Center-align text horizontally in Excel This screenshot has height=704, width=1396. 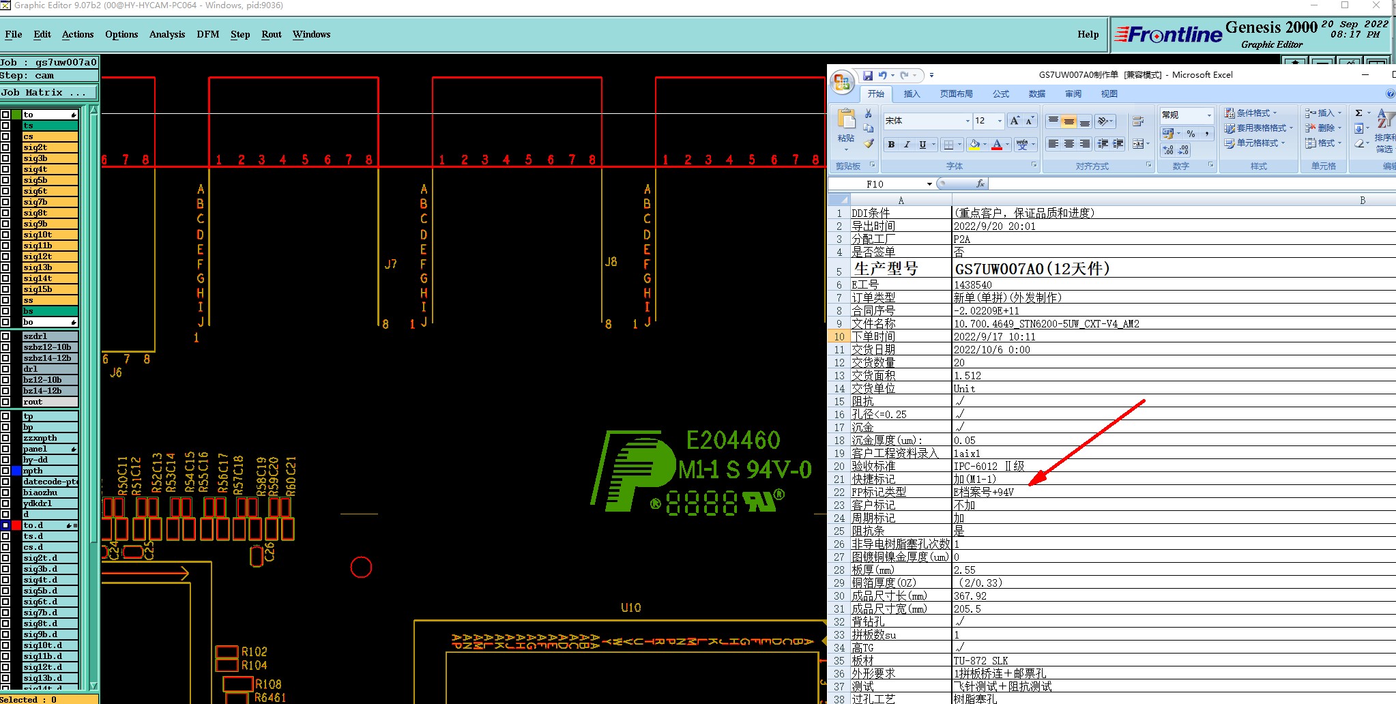click(1069, 144)
